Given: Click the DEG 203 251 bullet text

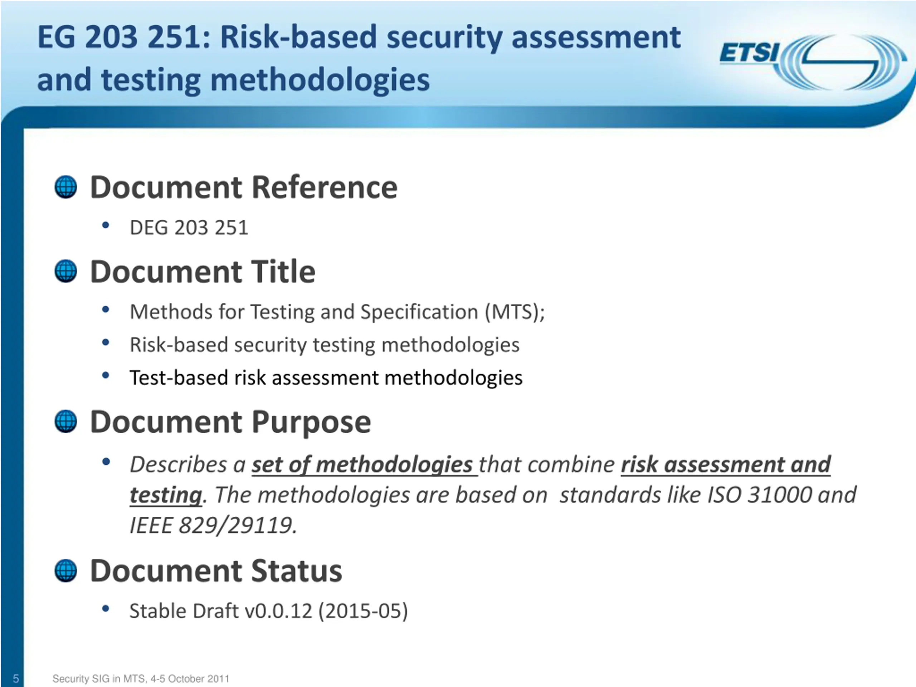Looking at the screenshot, I should 189,227.
